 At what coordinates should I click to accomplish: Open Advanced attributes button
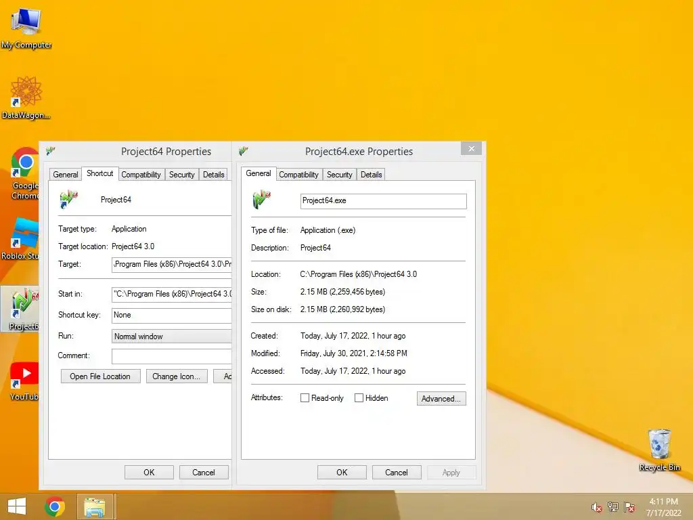(441, 398)
